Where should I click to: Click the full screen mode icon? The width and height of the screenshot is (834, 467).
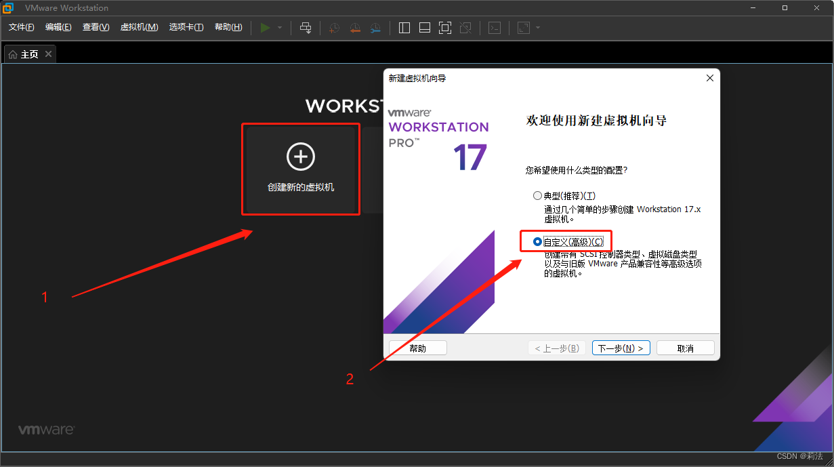pos(445,28)
